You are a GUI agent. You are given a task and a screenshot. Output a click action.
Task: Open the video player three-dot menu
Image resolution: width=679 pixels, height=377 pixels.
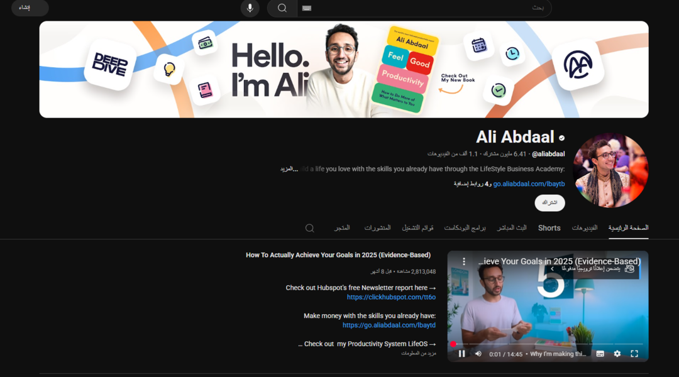tap(464, 261)
